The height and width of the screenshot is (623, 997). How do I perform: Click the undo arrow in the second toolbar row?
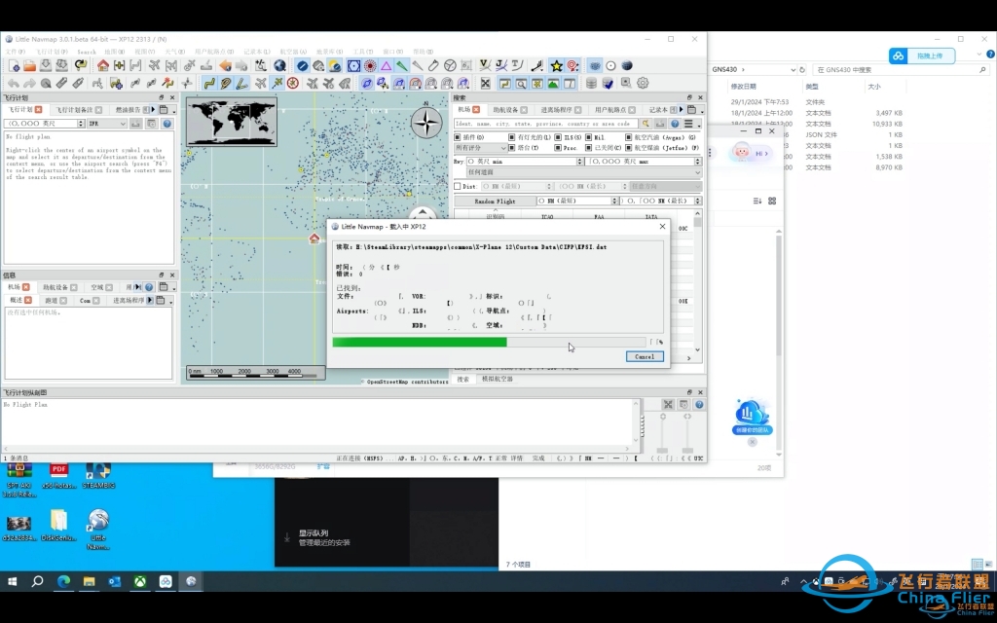[14, 83]
